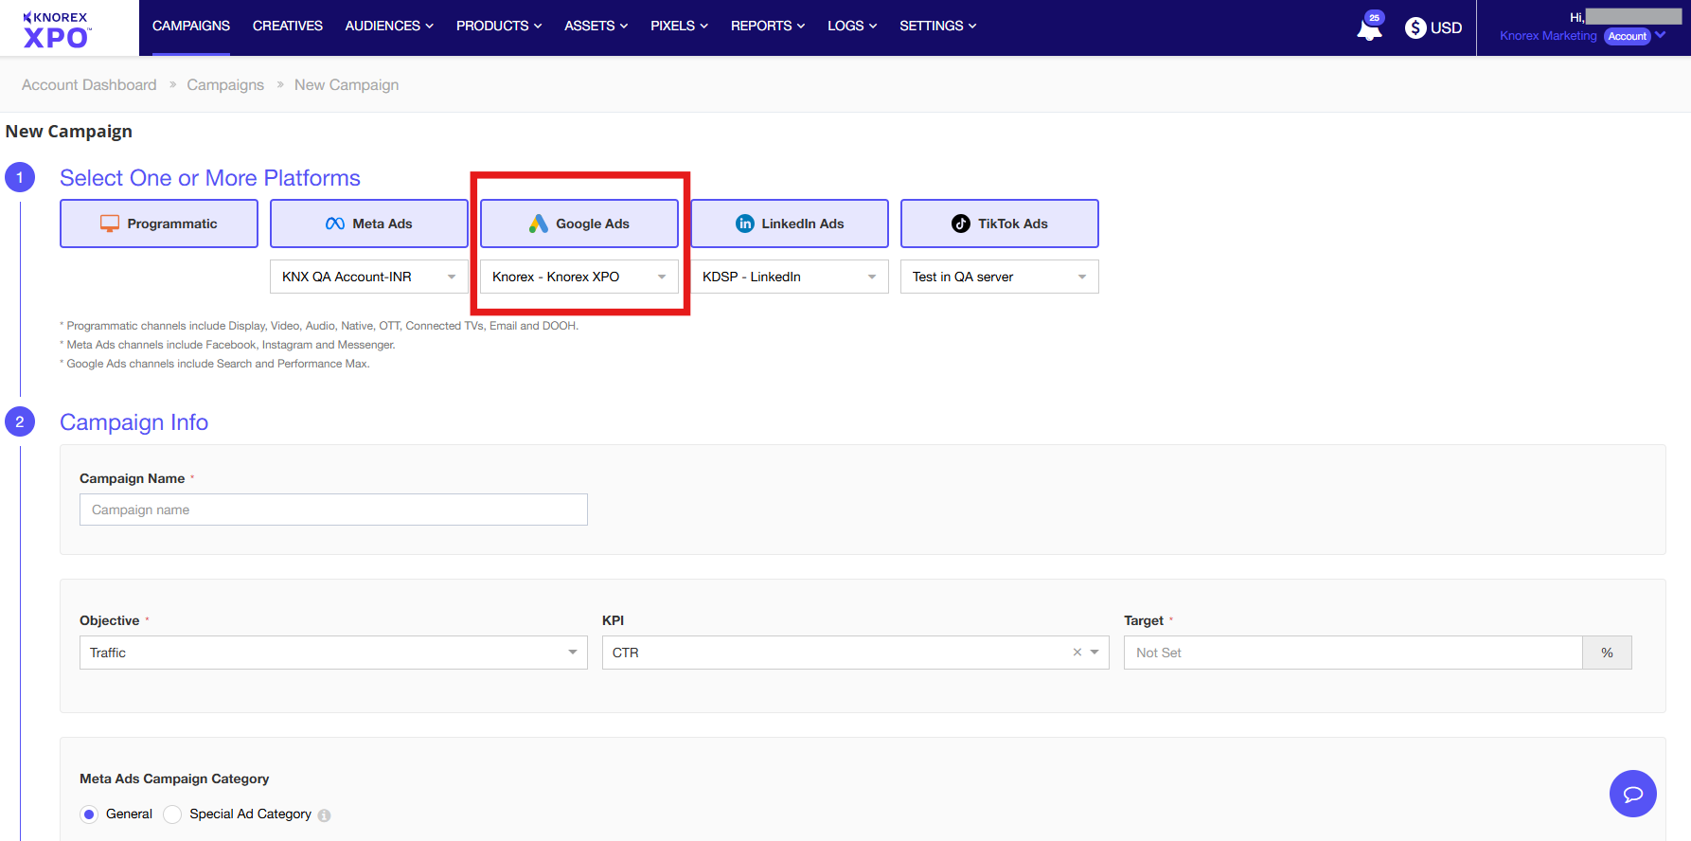This screenshot has width=1691, height=841.
Task: Open the chat support bubble icon
Action: click(x=1632, y=794)
